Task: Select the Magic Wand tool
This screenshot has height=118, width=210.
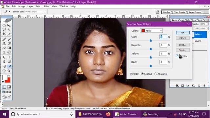Action: (x=9, y=30)
